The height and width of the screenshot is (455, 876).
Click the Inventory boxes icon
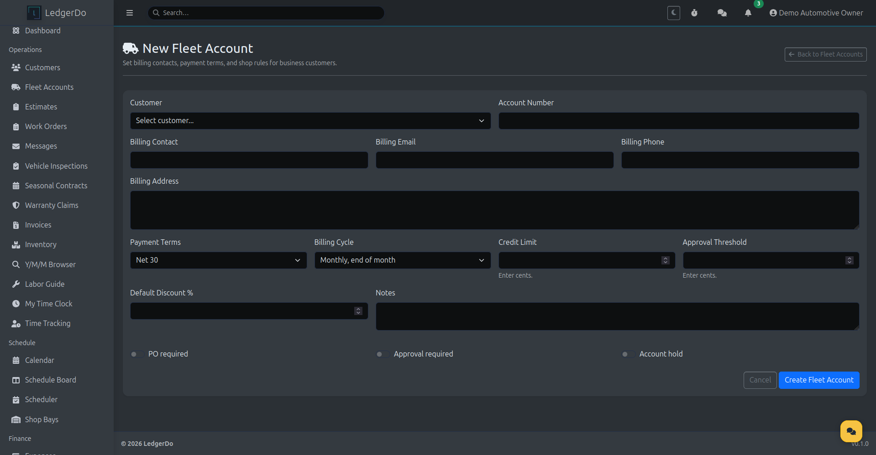(16, 244)
